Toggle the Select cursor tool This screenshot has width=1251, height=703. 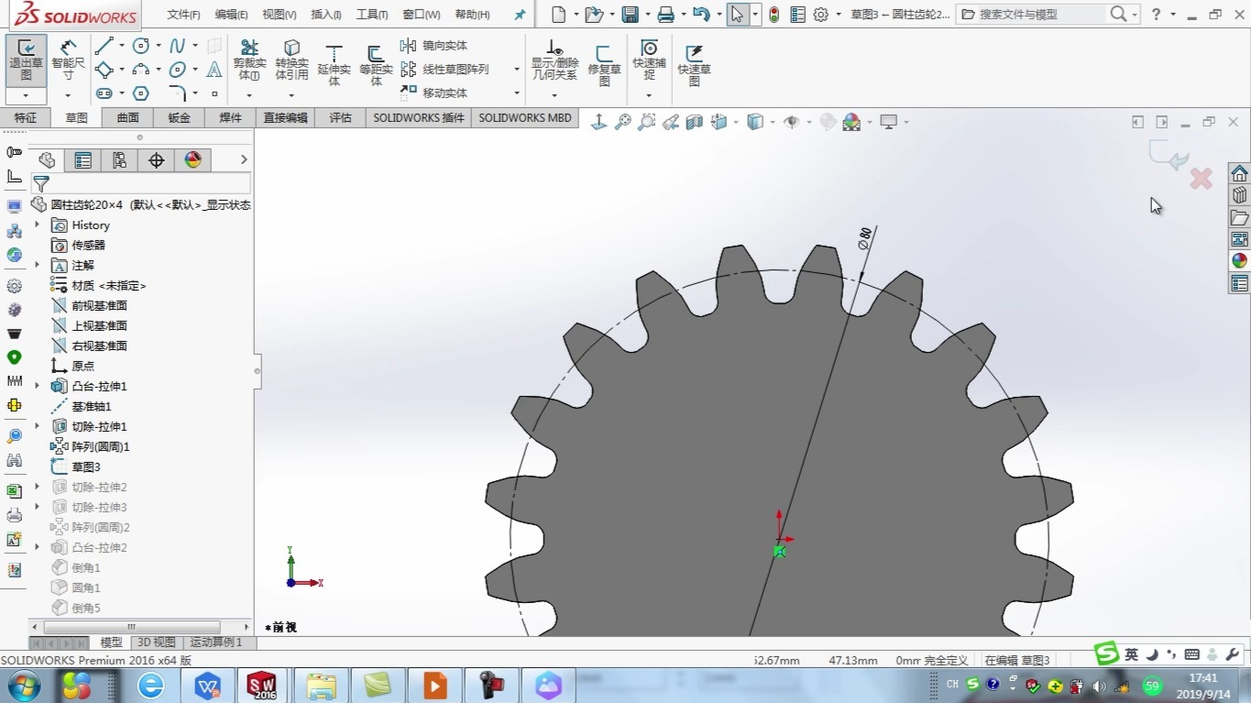737,15
